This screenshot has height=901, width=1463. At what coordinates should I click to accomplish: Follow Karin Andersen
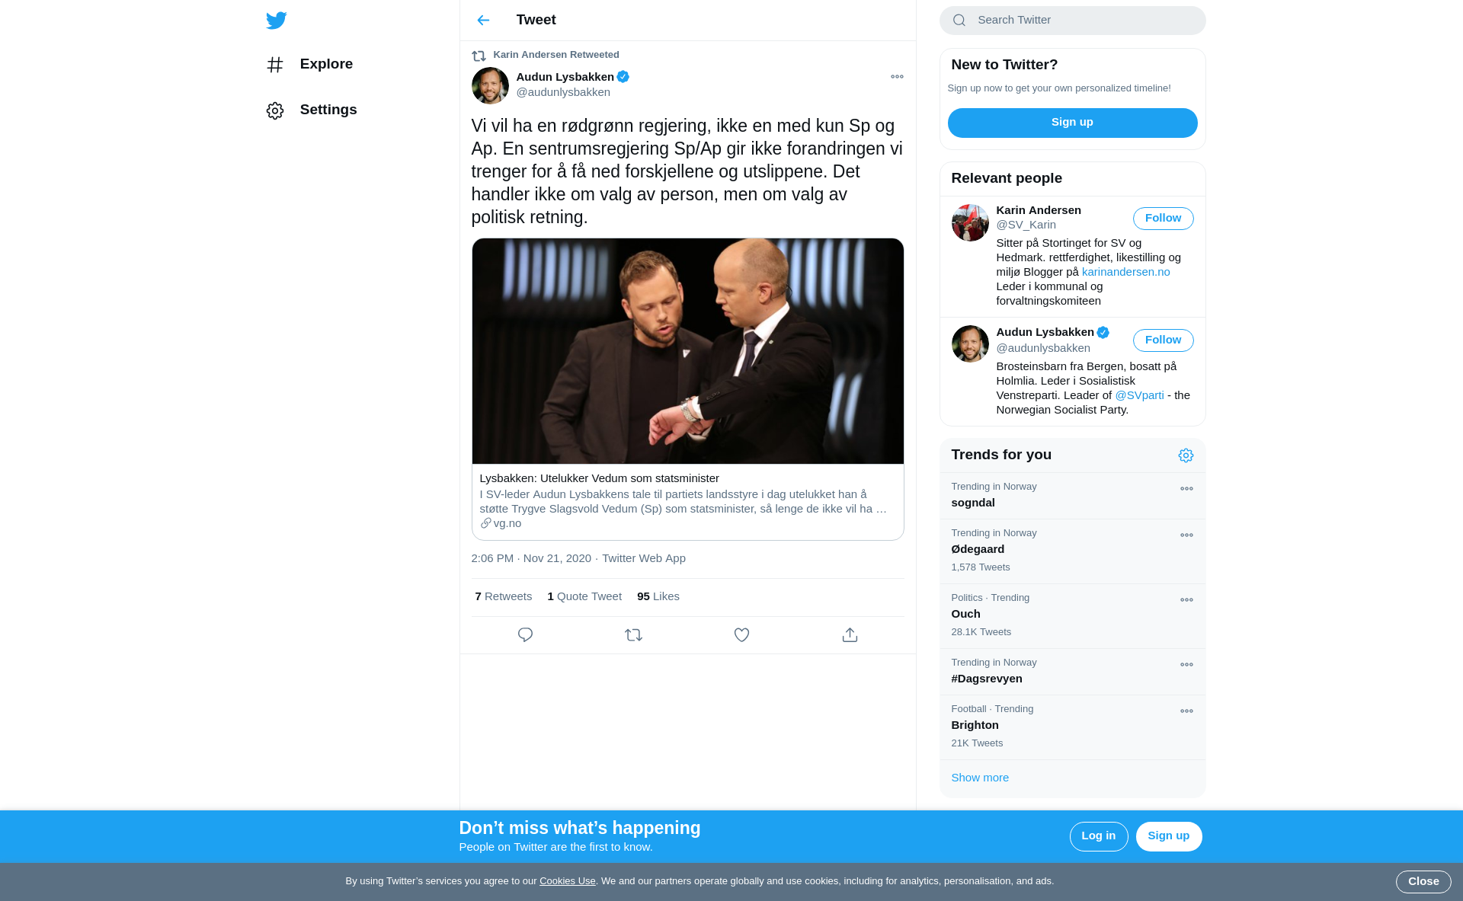[1163, 219]
